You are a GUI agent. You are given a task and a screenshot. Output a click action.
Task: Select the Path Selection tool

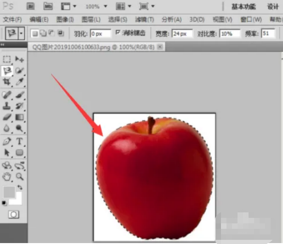[7, 153]
